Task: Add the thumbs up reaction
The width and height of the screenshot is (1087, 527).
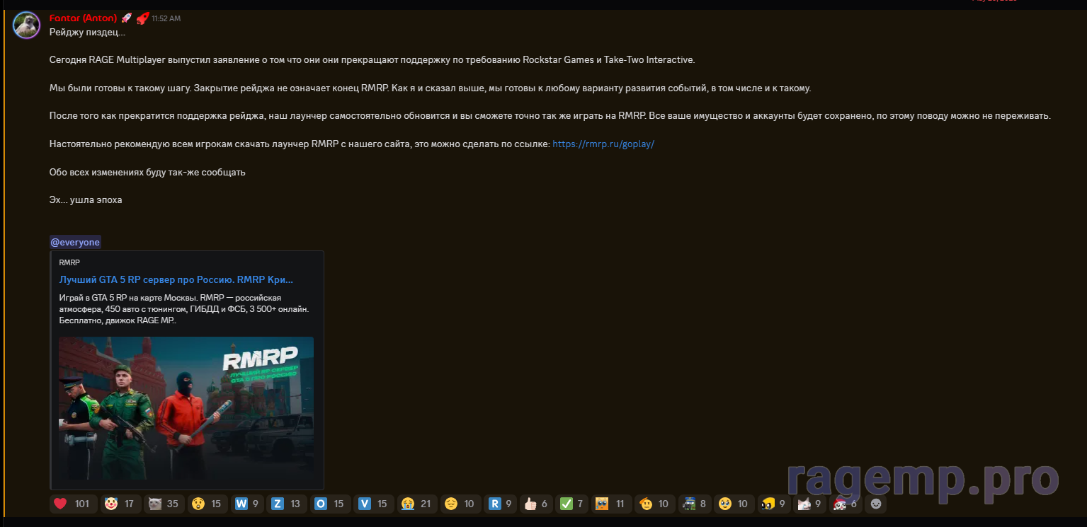Action: [536, 504]
